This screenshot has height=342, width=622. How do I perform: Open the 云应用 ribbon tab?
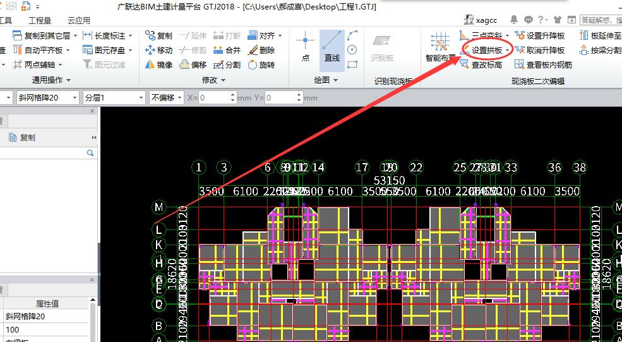click(79, 20)
